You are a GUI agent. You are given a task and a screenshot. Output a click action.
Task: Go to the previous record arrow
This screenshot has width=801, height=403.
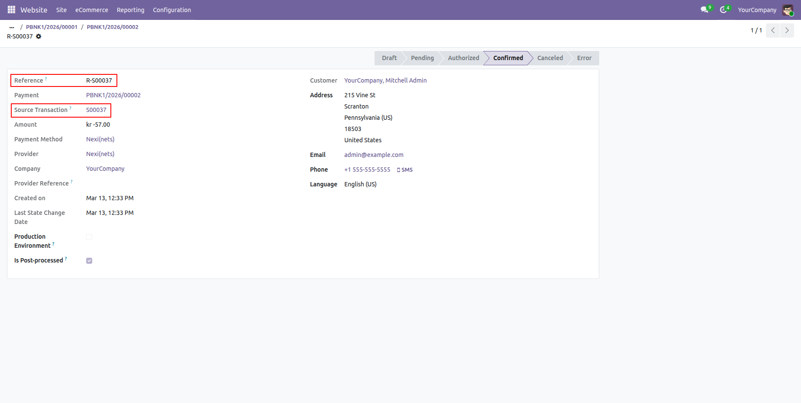773,30
